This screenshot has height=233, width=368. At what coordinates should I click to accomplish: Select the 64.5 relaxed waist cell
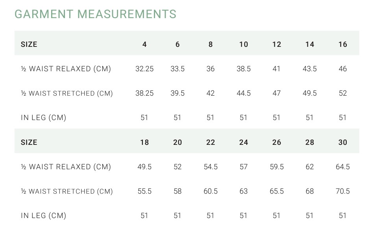(343, 167)
